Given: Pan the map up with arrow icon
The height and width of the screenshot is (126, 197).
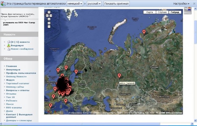Looking at the screenshot, I should [49, 12].
